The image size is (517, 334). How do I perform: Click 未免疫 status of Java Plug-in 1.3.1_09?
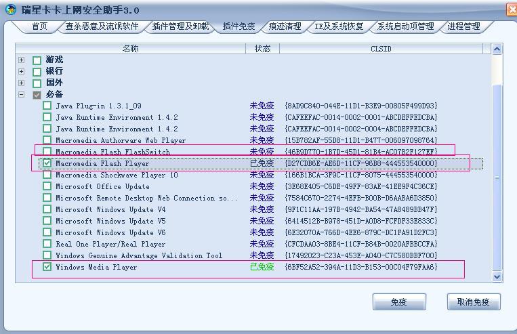pos(262,106)
